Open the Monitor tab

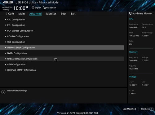[51, 14]
